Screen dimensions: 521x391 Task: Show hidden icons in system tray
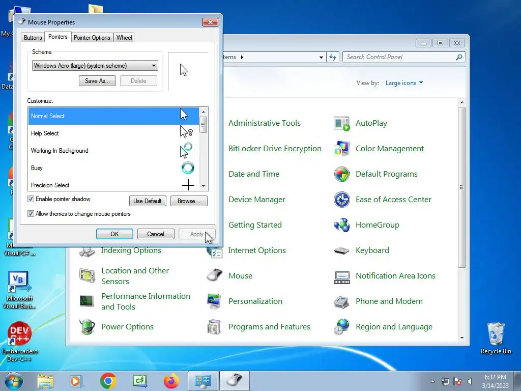point(432,381)
